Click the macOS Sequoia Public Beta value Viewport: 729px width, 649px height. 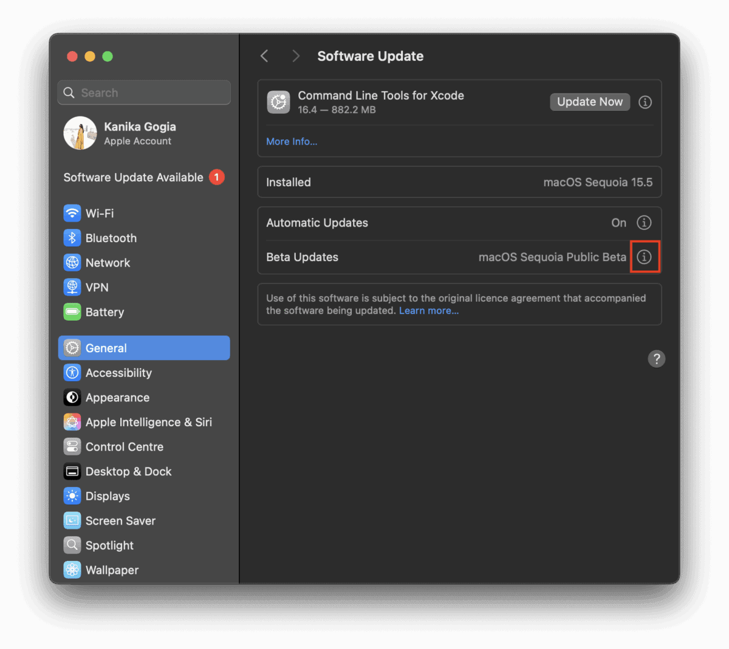[552, 257]
